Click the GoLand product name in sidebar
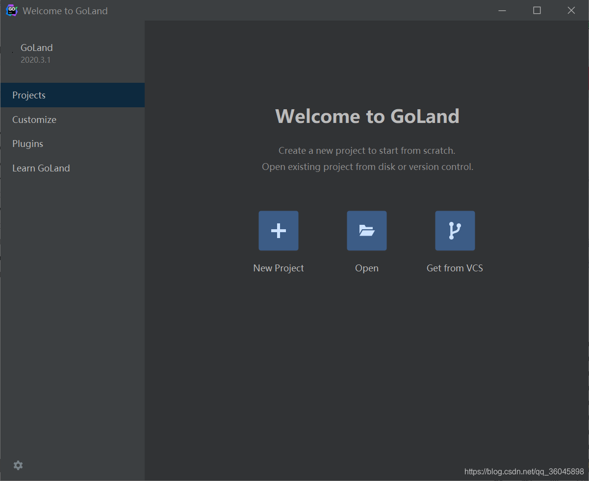The height and width of the screenshot is (481, 589). click(37, 48)
